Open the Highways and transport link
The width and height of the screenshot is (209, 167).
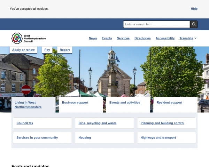click(x=158, y=138)
